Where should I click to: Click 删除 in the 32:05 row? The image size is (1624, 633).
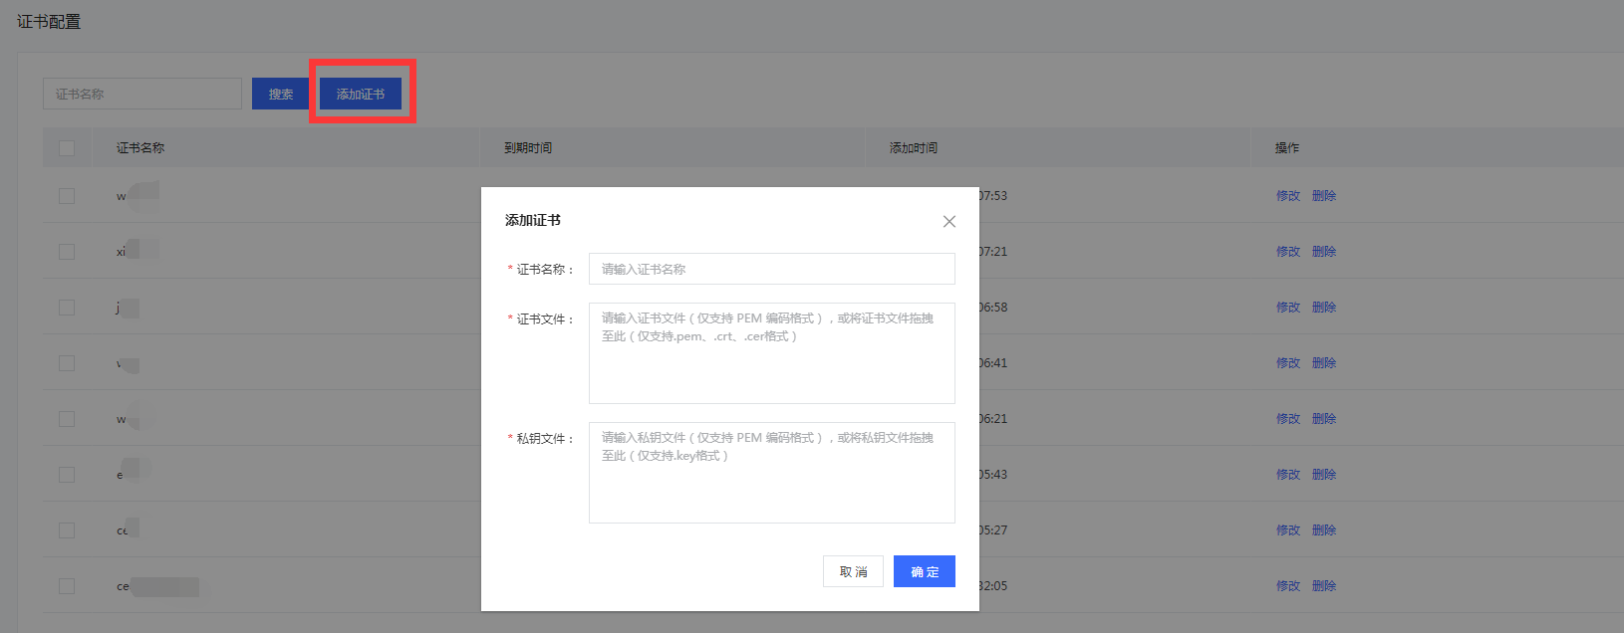pyautogui.click(x=1324, y=586)
